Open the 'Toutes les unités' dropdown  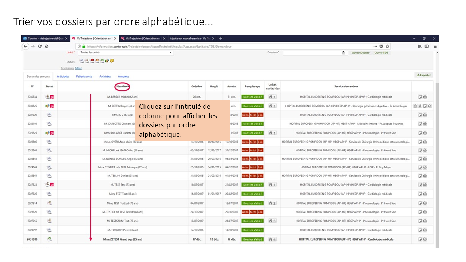[125, 53]
